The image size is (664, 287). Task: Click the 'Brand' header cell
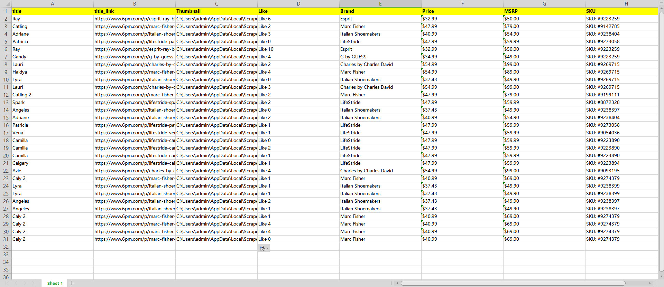[x=380, y=11]
